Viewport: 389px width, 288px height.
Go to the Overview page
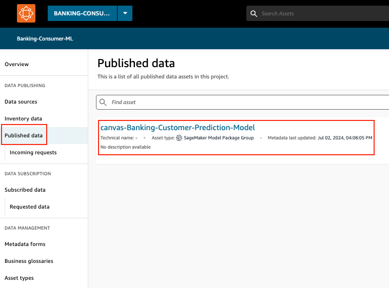pos(17,64)
